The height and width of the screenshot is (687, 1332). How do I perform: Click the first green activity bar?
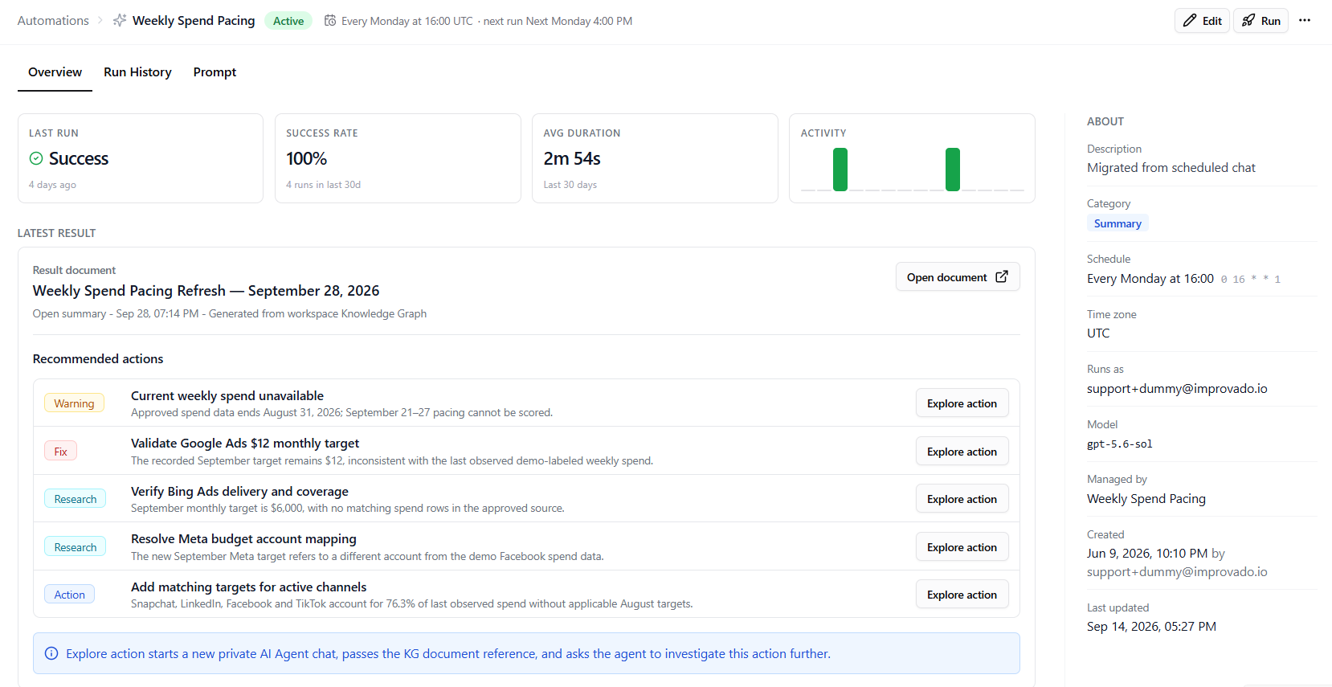[840, 169]
